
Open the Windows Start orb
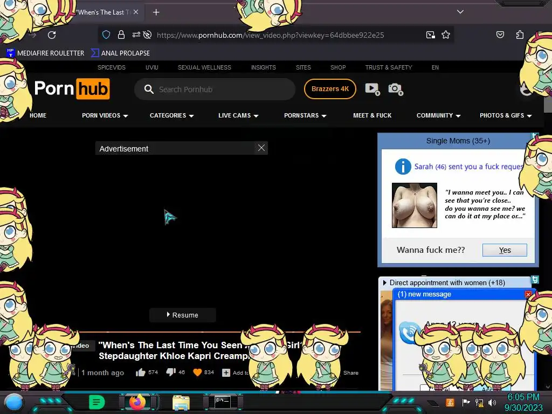point(14,403)
